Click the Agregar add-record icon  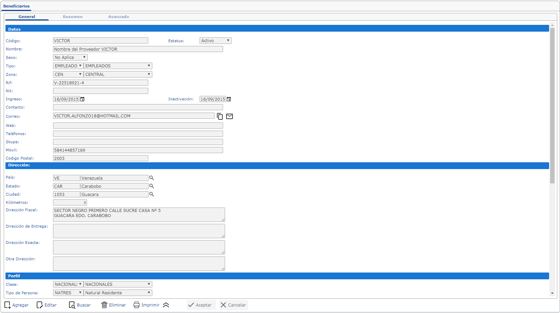pyautogui.click(x=7, y=305)
